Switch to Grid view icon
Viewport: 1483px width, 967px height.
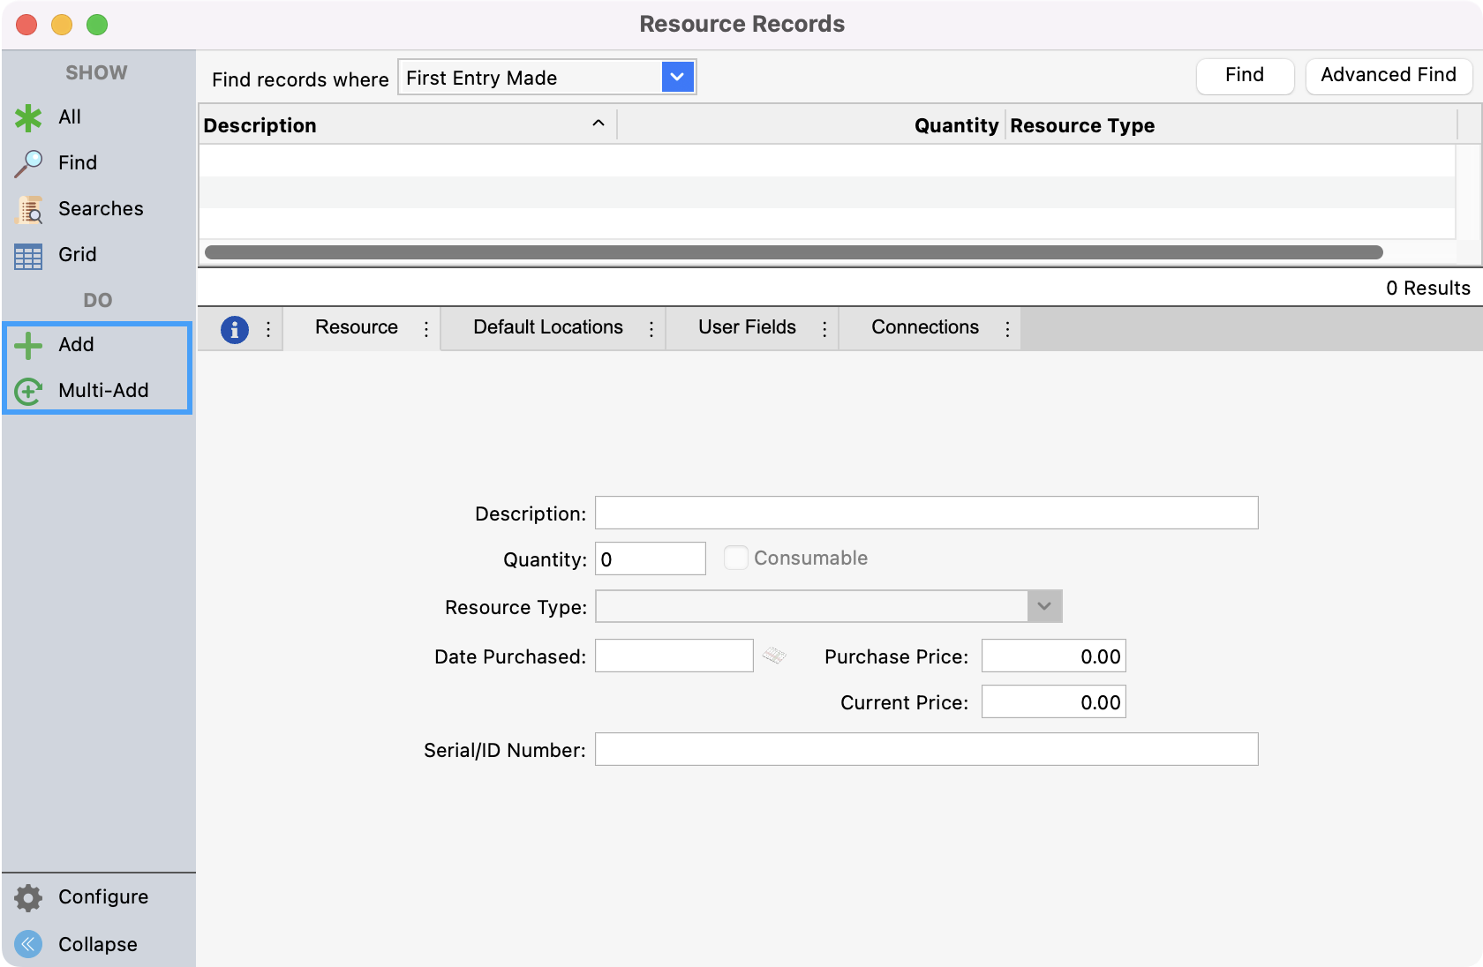[x=28, y=256]
